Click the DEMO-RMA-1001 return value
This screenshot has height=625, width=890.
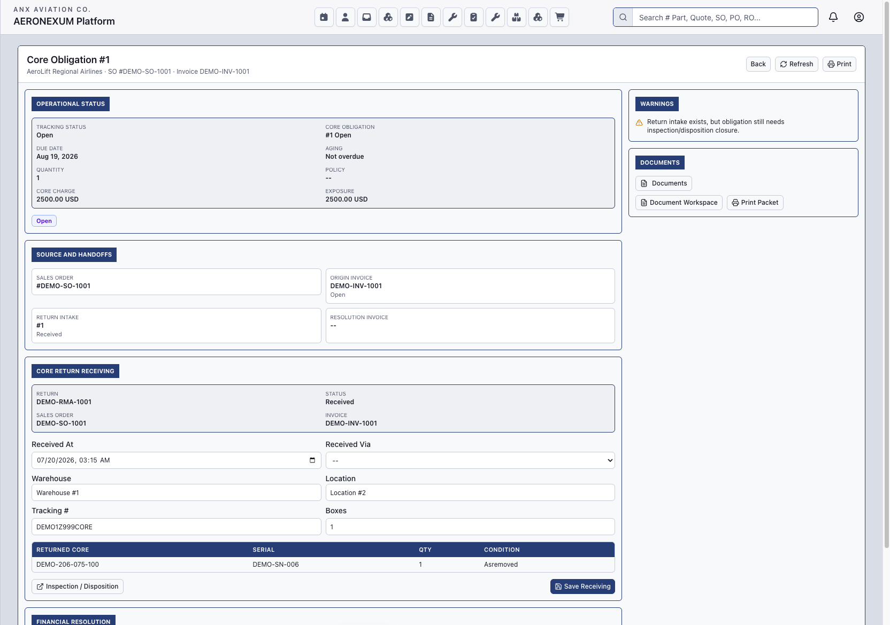point(64,402)
